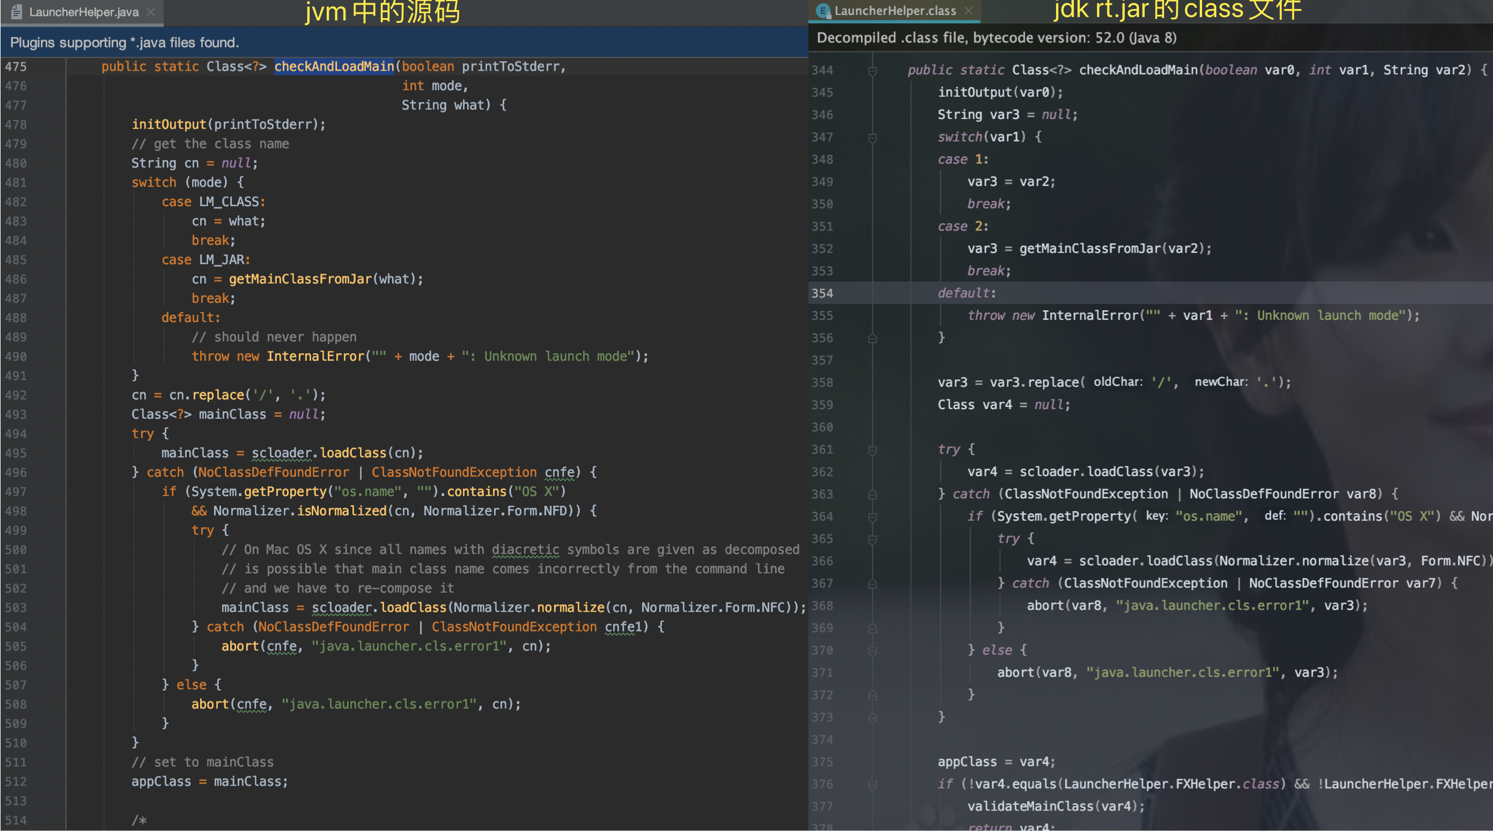Click line number 354 in the right gutter
This screenshot has height=831, width=1493.
pyautogui.click(x=822, y=293)
